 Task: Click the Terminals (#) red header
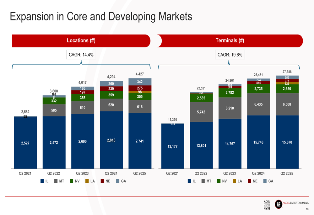pyautogui.click(x=230, y=41)
